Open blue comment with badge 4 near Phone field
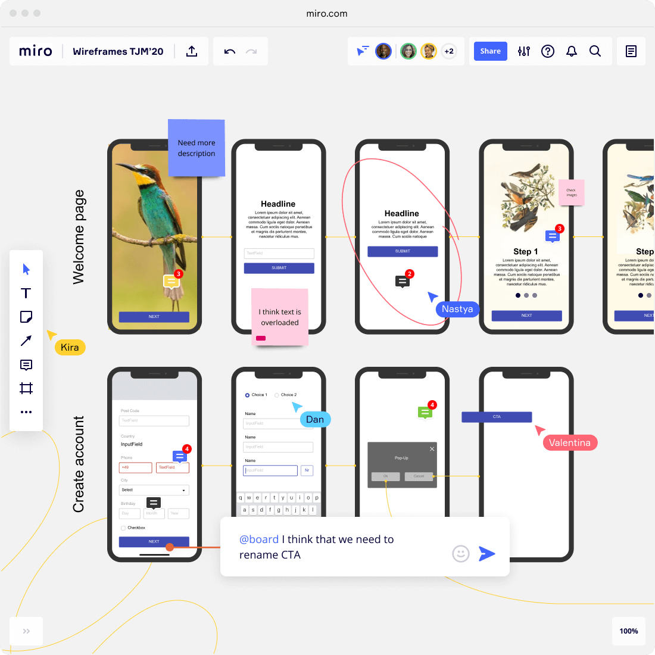 180,456
